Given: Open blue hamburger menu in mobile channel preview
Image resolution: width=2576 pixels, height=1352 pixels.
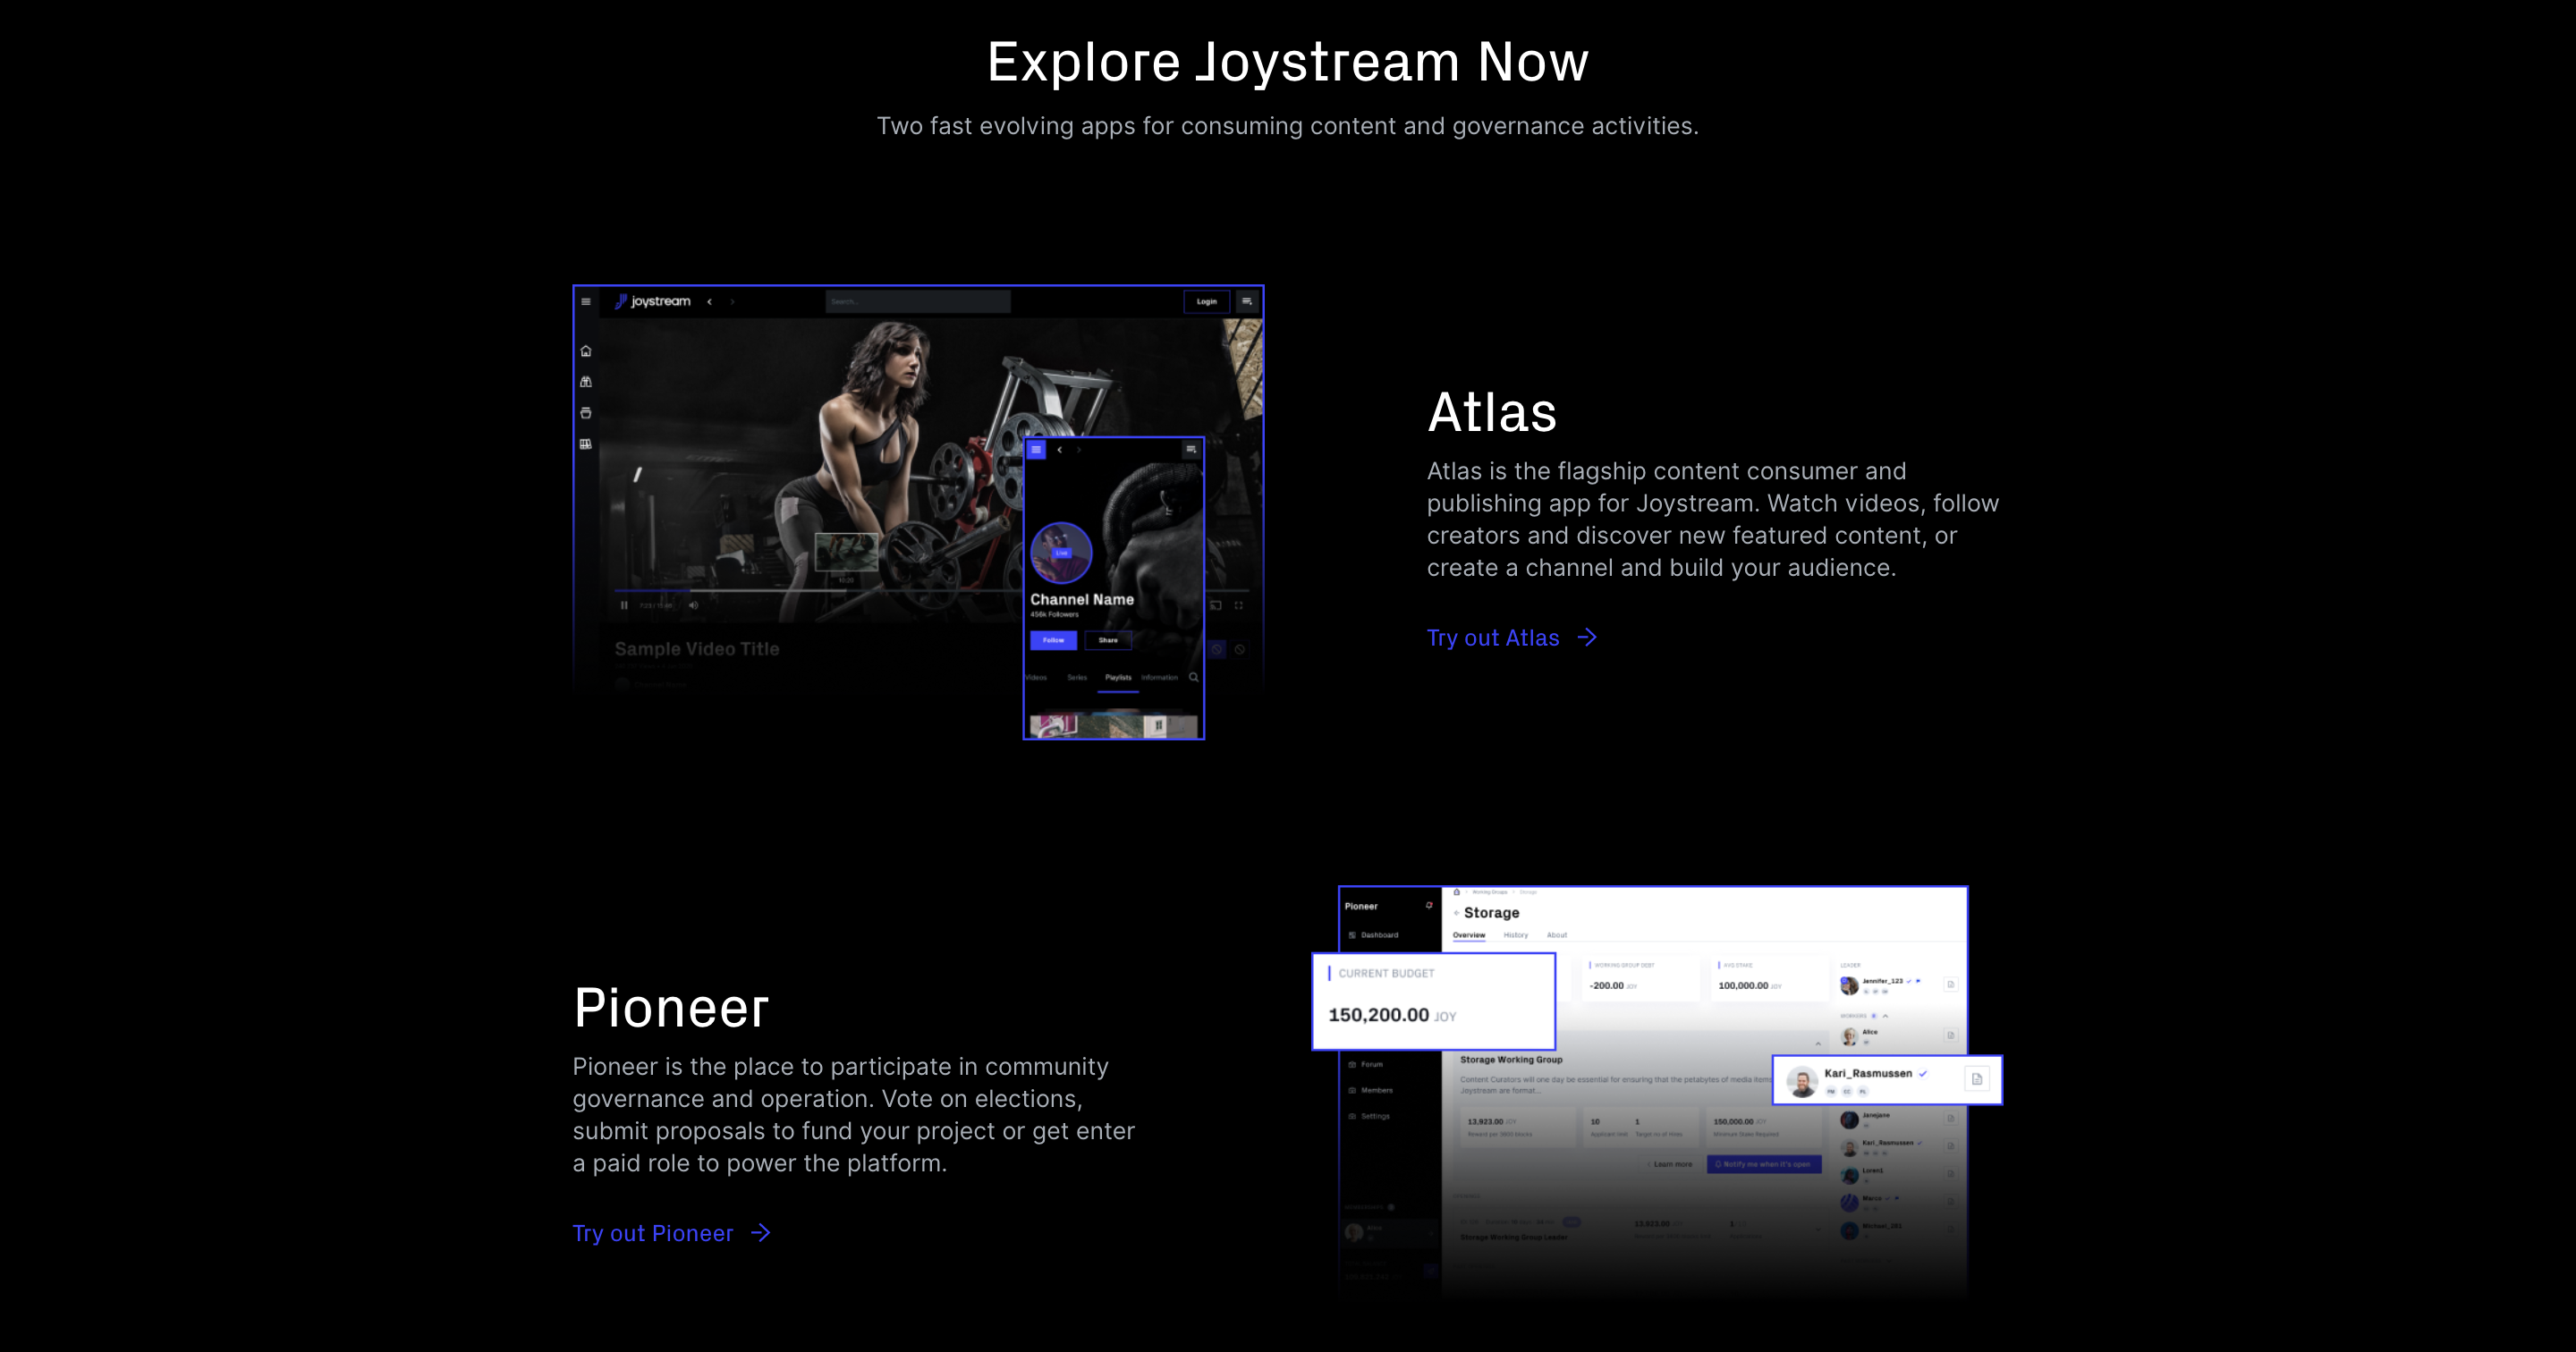Looking at the screenshot, I should point(1036,450).
